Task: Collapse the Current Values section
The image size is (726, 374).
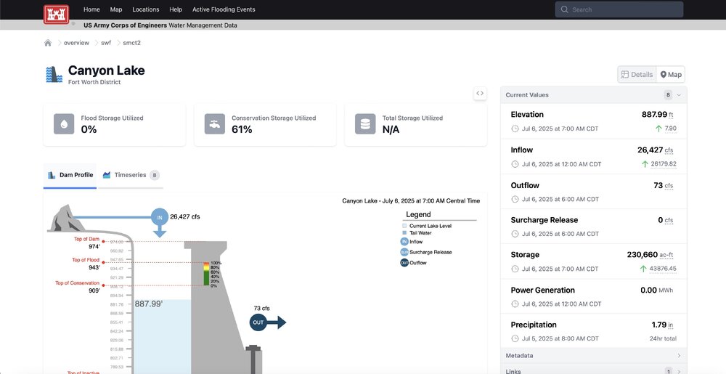Action: point(679,95)
